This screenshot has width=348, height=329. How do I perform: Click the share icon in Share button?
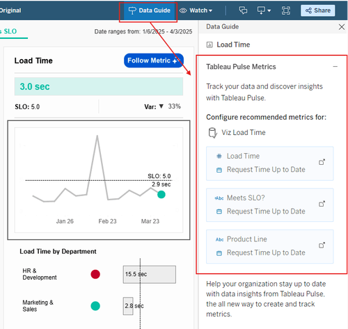coord(308,10)
